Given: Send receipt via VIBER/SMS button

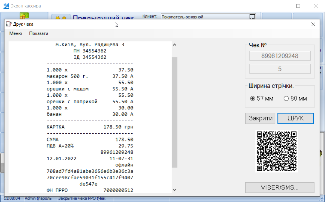Looking at the screenshot, I should [280, 188].
